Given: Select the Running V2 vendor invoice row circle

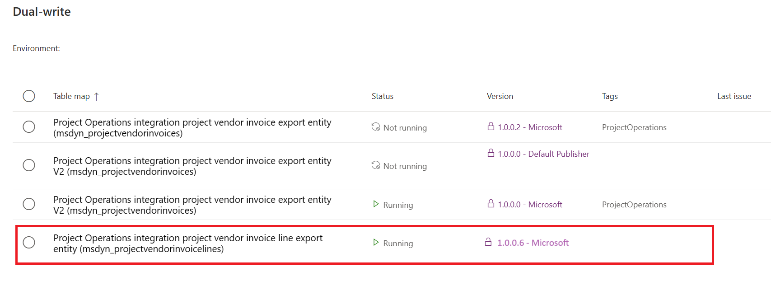Looking at the screenshot, I should point(29,204).
